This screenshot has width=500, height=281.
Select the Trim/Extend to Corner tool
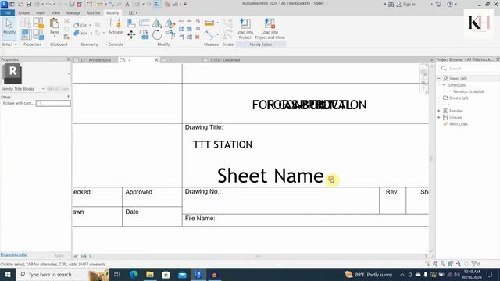[170, 34]
